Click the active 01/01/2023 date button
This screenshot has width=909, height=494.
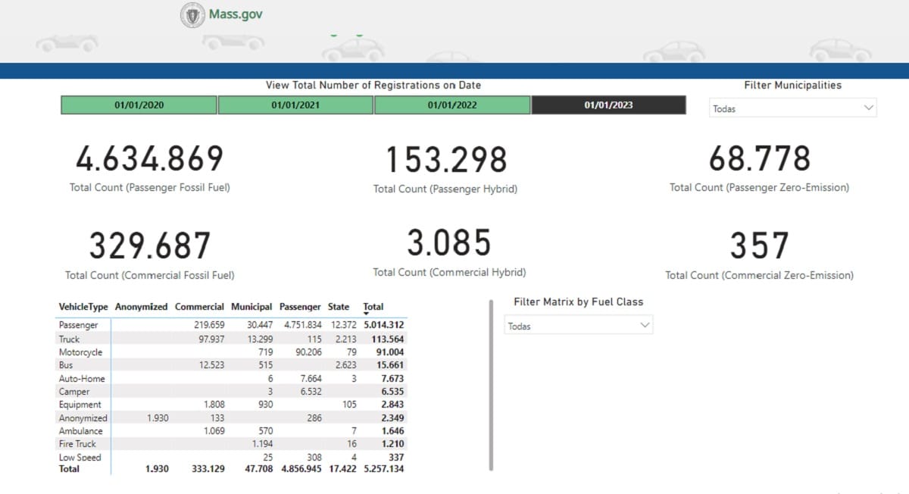(608, 105)
